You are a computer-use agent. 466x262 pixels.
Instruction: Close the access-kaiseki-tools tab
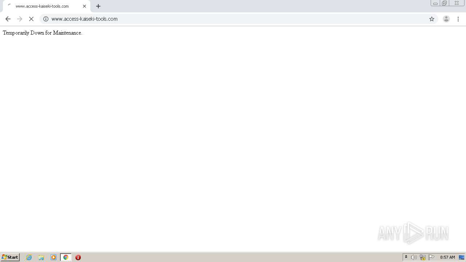click(x=84, y=6)
